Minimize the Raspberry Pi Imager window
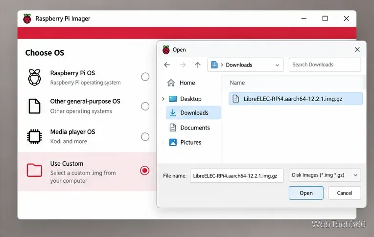The height and width of the screenshot is (237, 374). [x=304, y=19]
